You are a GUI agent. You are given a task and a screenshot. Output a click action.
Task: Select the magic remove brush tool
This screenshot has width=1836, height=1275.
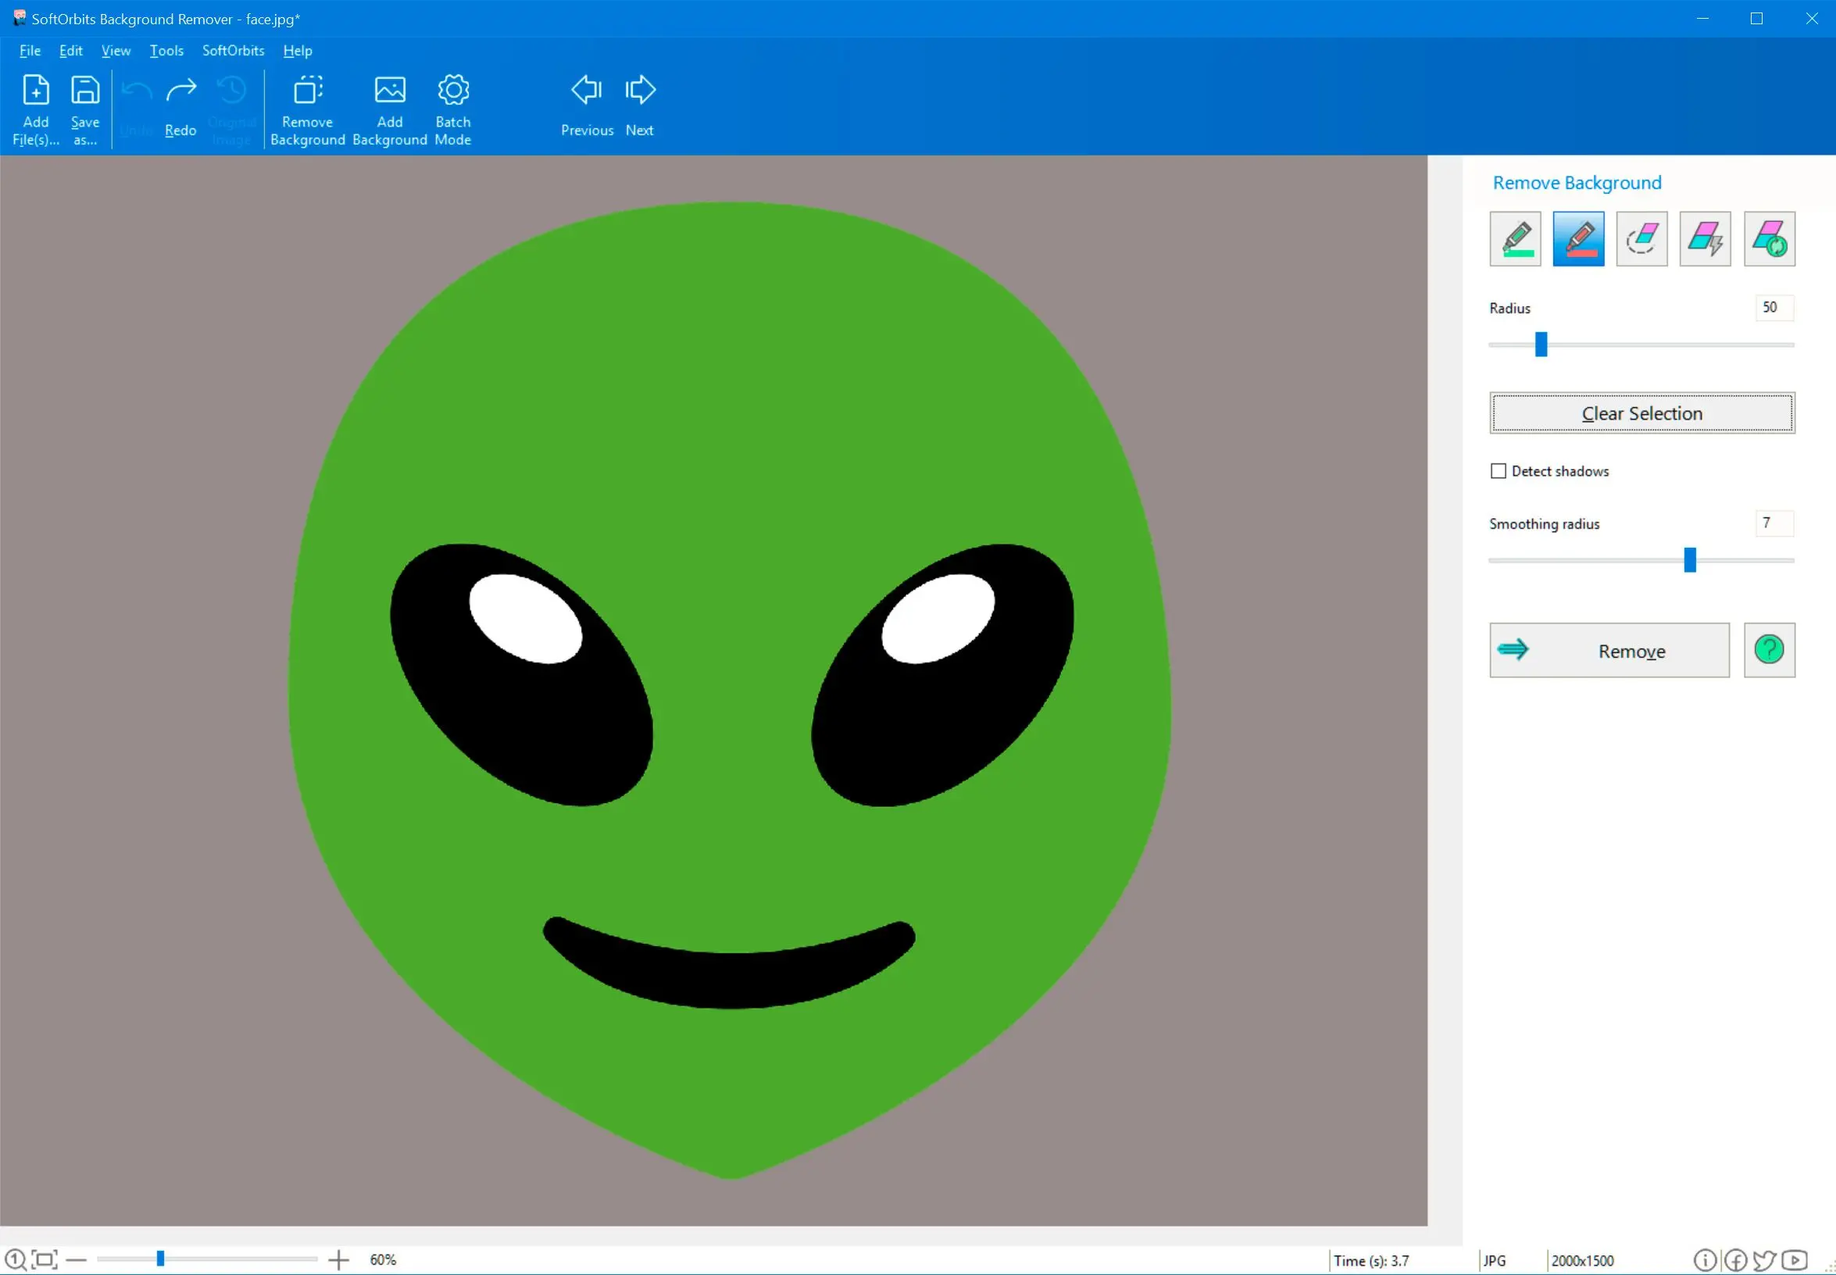click(1705, 238)
